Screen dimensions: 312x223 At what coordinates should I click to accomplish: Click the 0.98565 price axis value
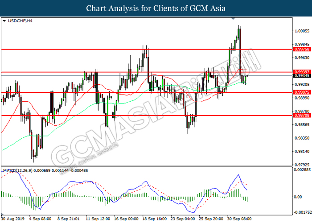point(302,124)
